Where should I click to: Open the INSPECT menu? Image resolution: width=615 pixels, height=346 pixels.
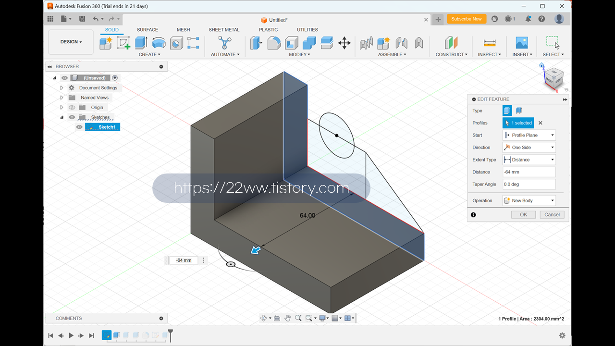click(x=490, y=54)
